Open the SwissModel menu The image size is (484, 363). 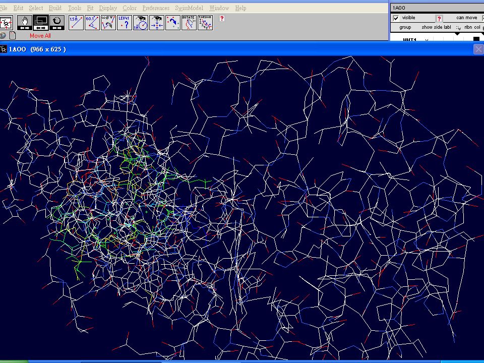pos(189,8)
